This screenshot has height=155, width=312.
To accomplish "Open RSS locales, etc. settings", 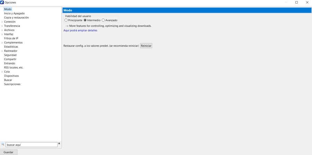I will 14,67.
